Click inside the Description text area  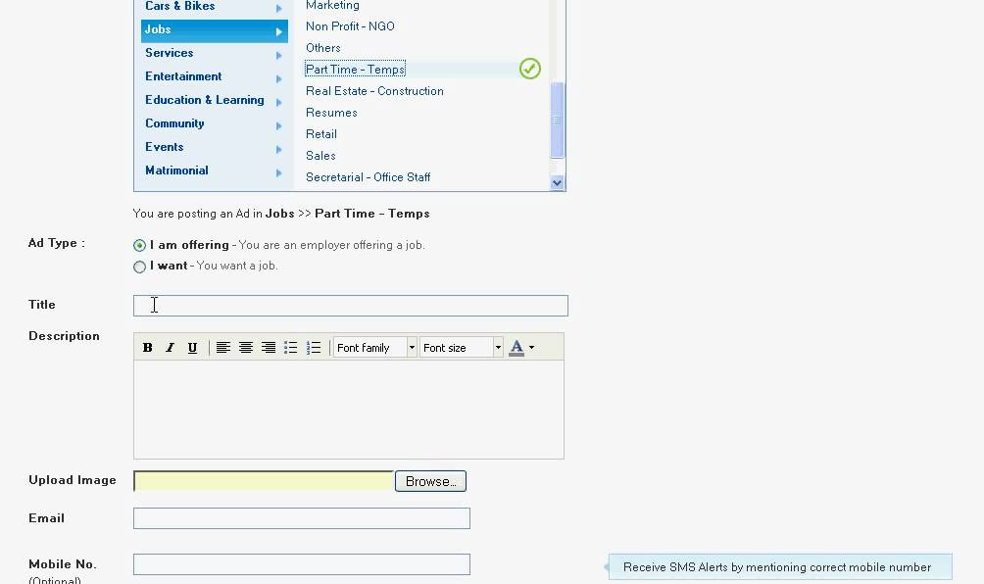(x=349, y=410)
